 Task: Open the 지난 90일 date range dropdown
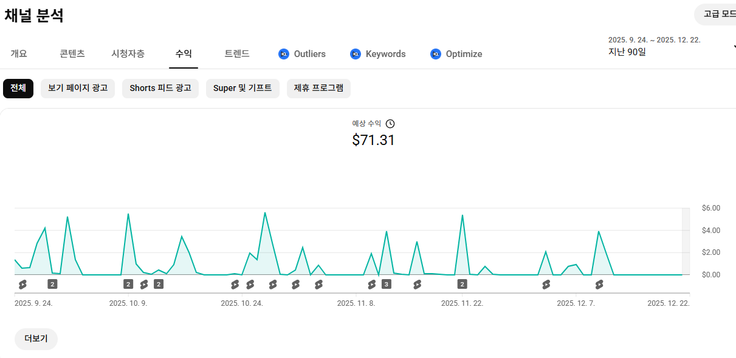pyautogui.click(x=669, y=47)
